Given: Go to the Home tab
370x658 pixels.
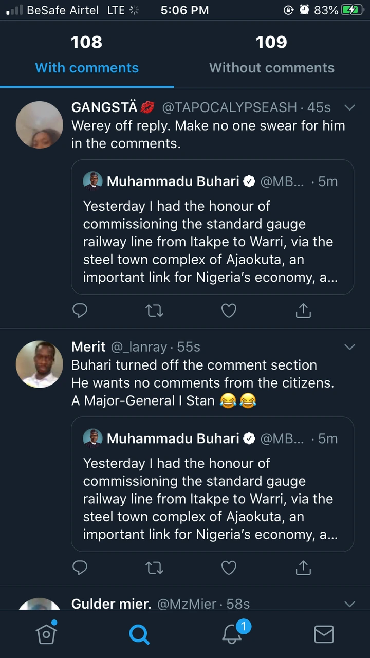Looking at the screenshot, I should click(x=46, y=634).
